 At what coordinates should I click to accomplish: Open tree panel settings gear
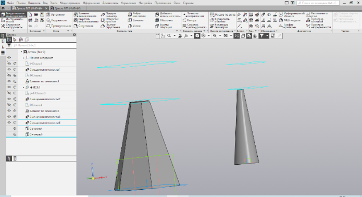74,35
